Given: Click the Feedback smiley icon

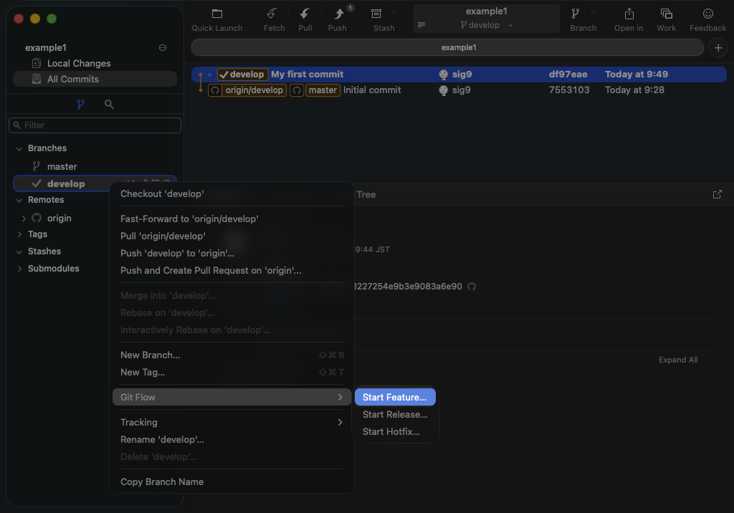Looking at the screenshot, I should point(707,14).
